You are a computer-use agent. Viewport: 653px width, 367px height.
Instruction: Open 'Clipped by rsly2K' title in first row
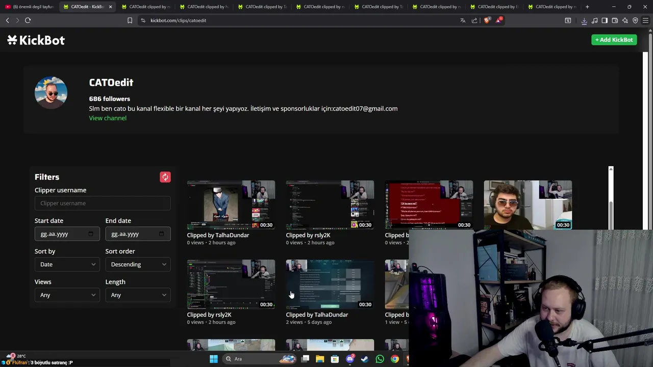click(x=308, y=235)
